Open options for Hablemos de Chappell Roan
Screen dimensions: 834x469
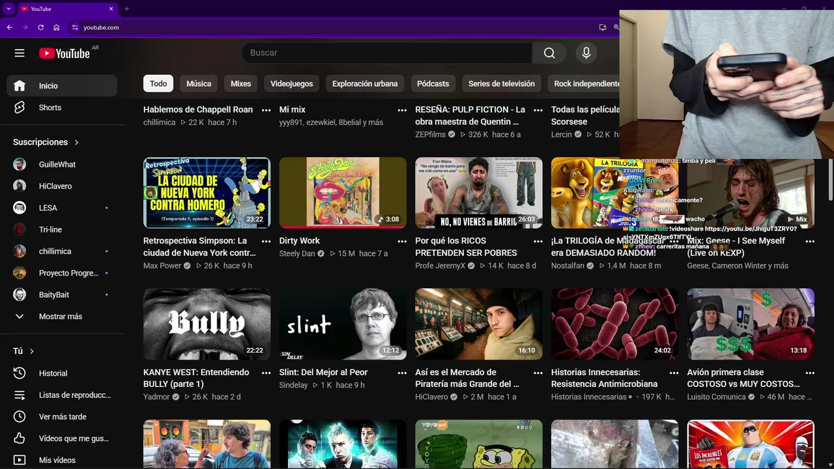[x=266, y=110]
